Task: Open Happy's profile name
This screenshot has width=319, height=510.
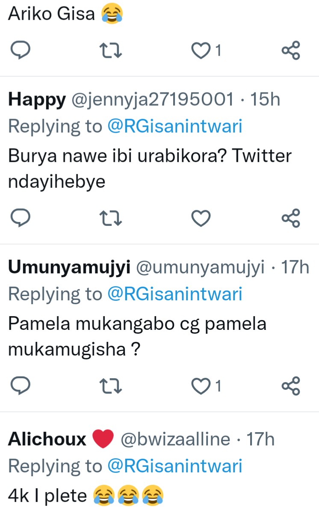Action: 37,100
